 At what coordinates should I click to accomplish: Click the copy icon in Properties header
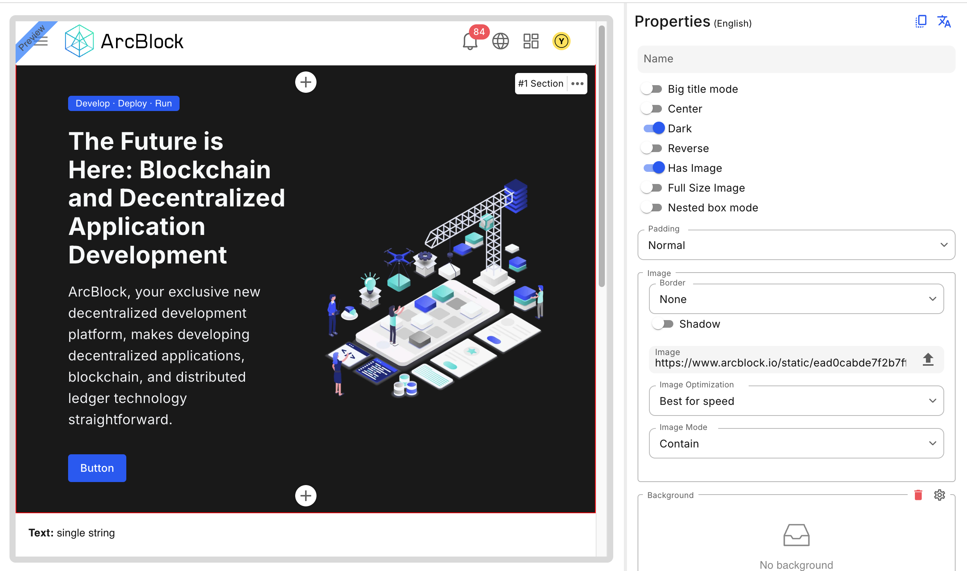[x=921, y=22]
